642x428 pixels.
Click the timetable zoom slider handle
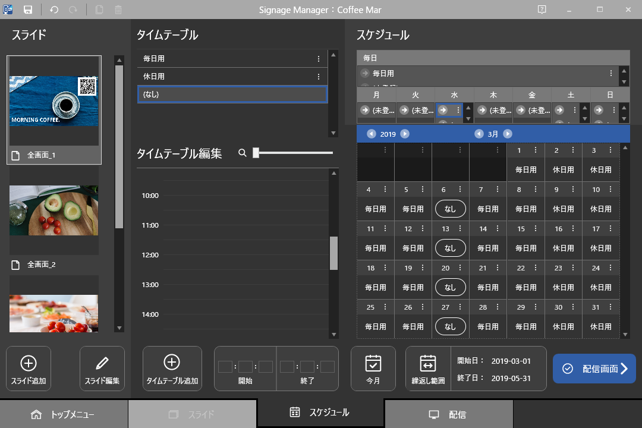tap(256, 153)
